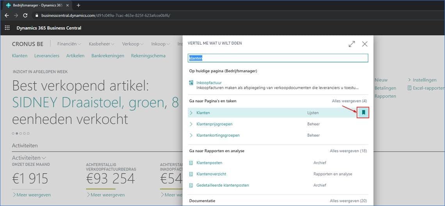
Task: Open Klantenprijsgroepen result
Action: [x=214, y=124]
